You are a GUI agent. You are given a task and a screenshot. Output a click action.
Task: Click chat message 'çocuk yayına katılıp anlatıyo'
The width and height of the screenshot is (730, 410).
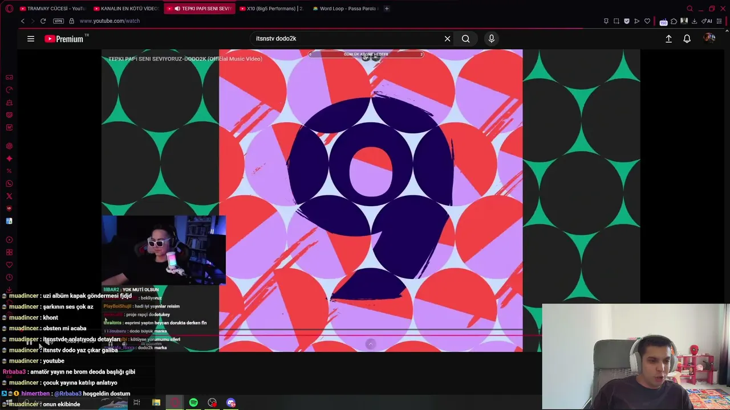click(x=80, y=383)
